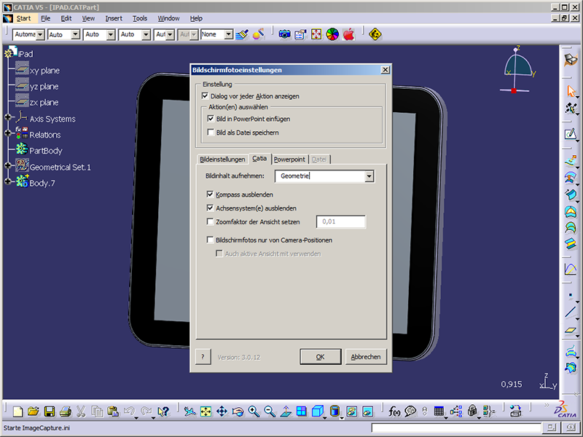583x437 pixels.
Task: Switch to the Bildeinstellungen tab
Action: point(222,160)
